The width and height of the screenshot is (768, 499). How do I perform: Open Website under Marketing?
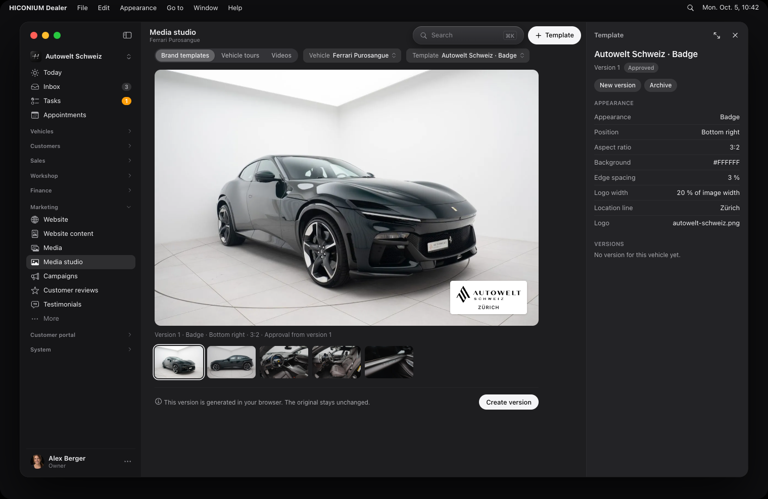click(81, 220)
